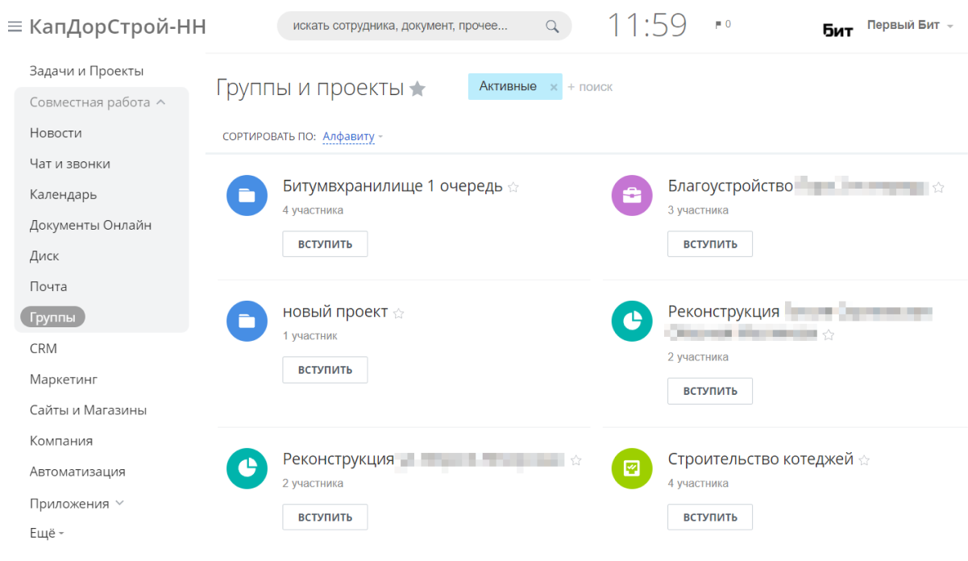Remove the Активные filter tag
The width and height of the screenshot is (968, 561).
(554, 87)
